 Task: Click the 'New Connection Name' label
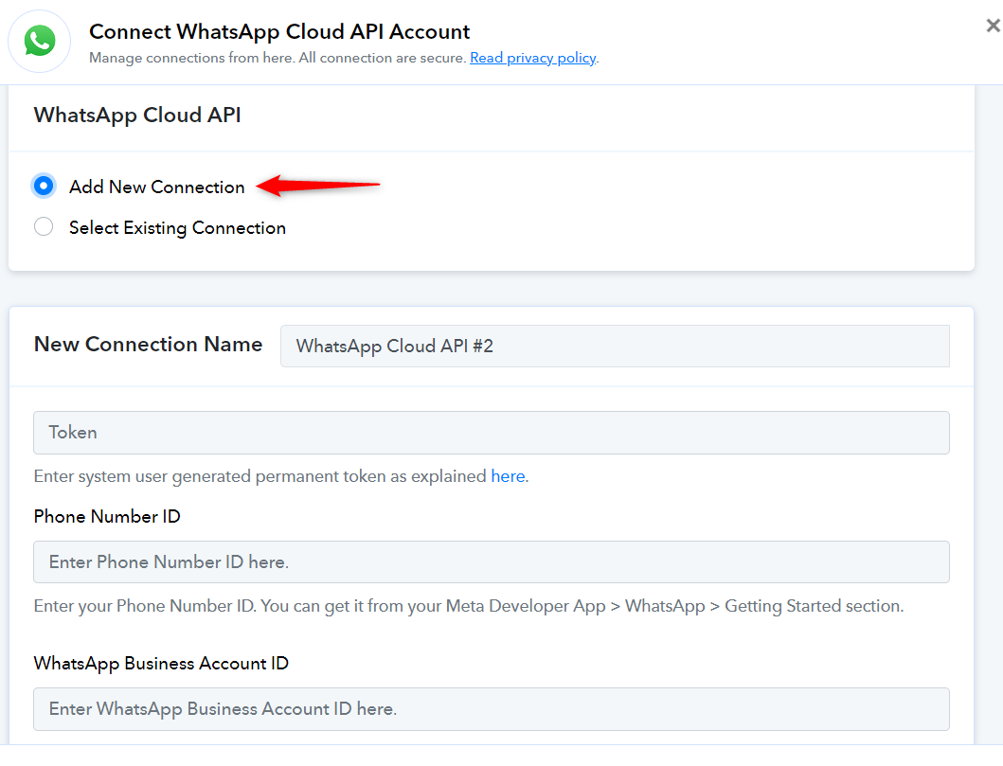click(x=149, y=344)
